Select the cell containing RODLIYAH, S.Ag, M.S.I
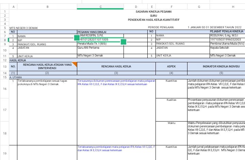Image resolution: width=245 pixels, height=160 pixels. click(227, 35)
